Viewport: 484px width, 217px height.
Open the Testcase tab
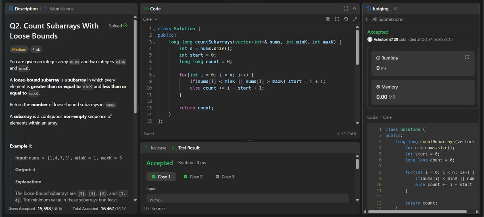click(155, 147)
